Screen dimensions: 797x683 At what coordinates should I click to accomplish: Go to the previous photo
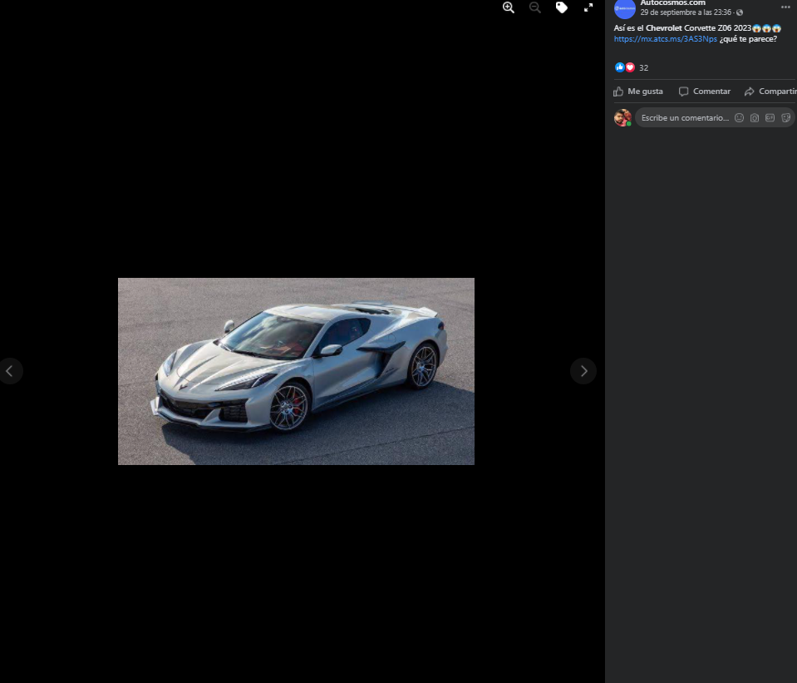pos(10,371)
